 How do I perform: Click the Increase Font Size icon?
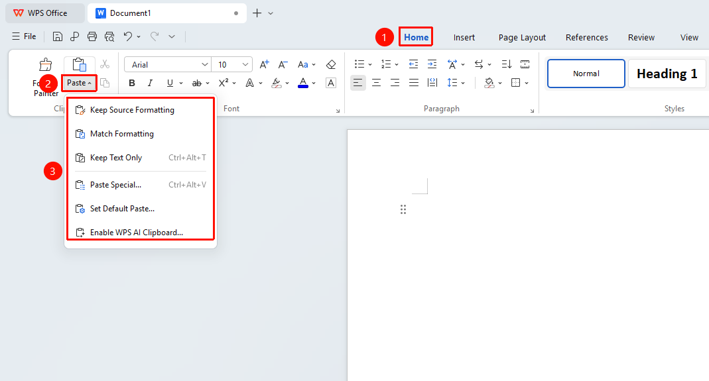[x=264, y=65]
